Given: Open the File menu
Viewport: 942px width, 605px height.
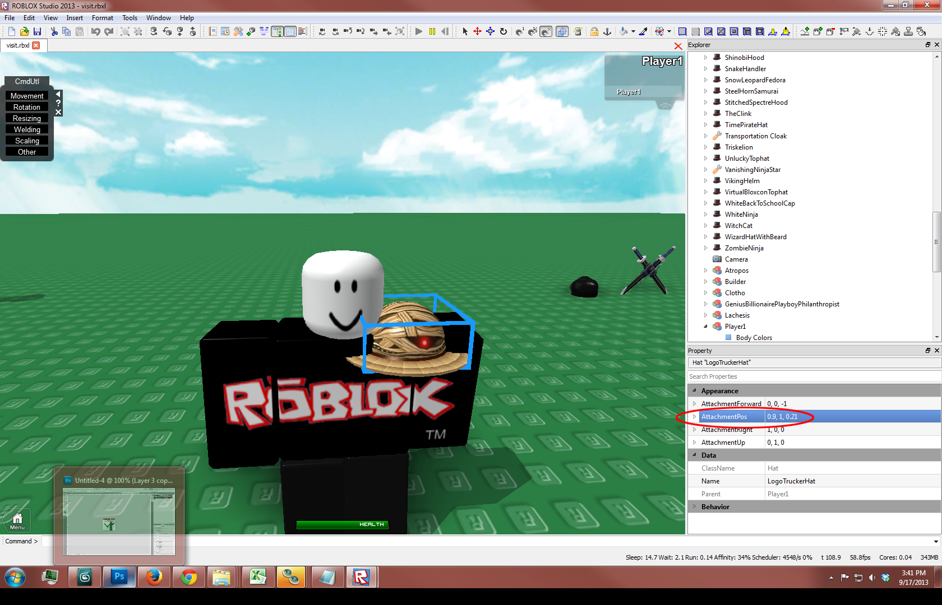Looking at the screenshot, I should (10, 18).
